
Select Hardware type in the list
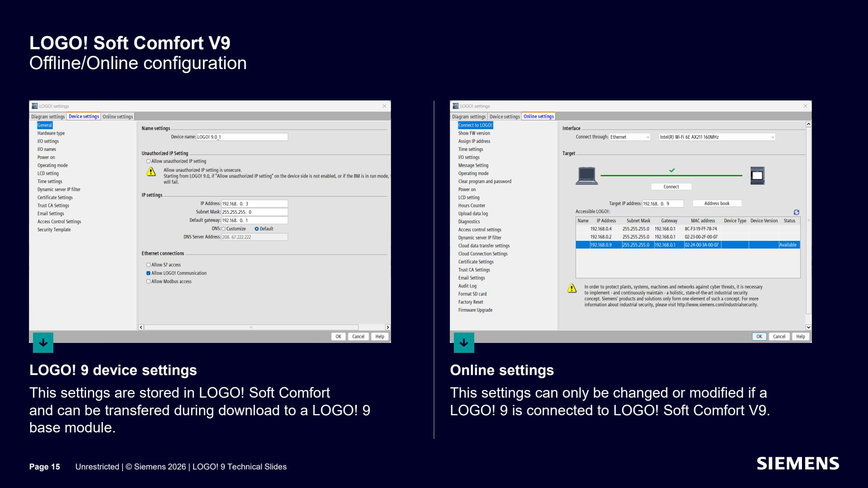(x=51, y=133)
